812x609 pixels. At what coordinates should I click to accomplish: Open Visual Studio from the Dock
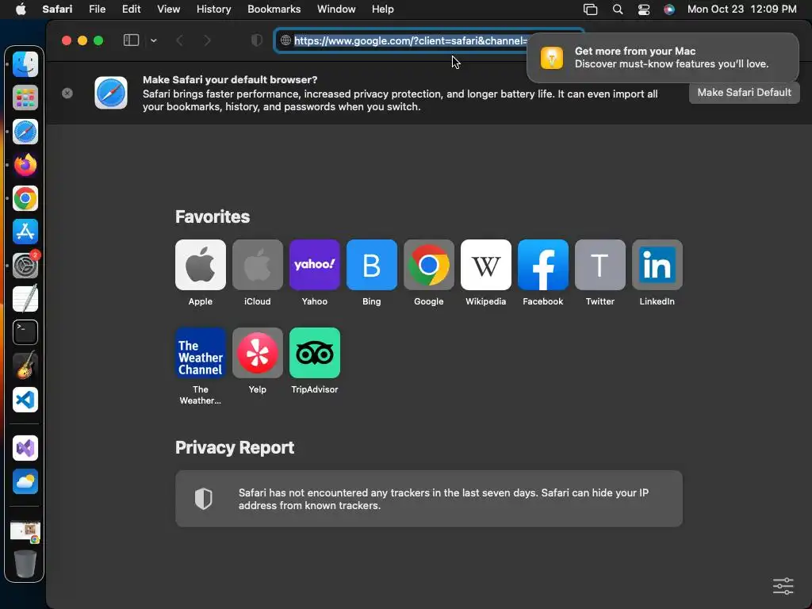(x=25, y=448)
